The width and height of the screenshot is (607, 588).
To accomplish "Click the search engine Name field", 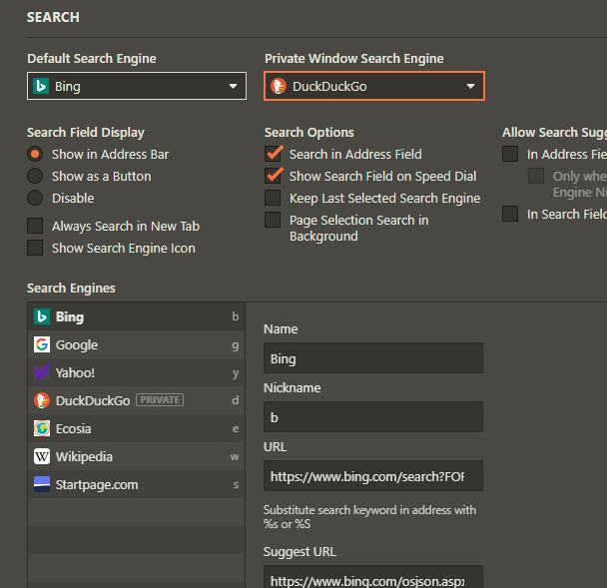I will click(x=372, y=358).
